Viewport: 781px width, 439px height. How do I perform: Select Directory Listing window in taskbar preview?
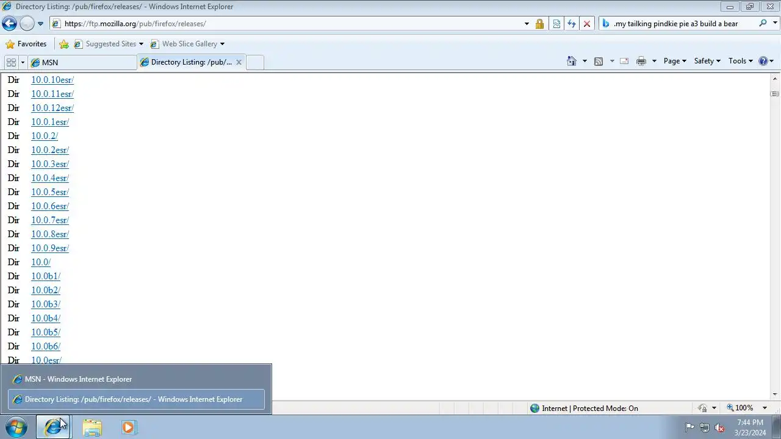pos(136,399)
